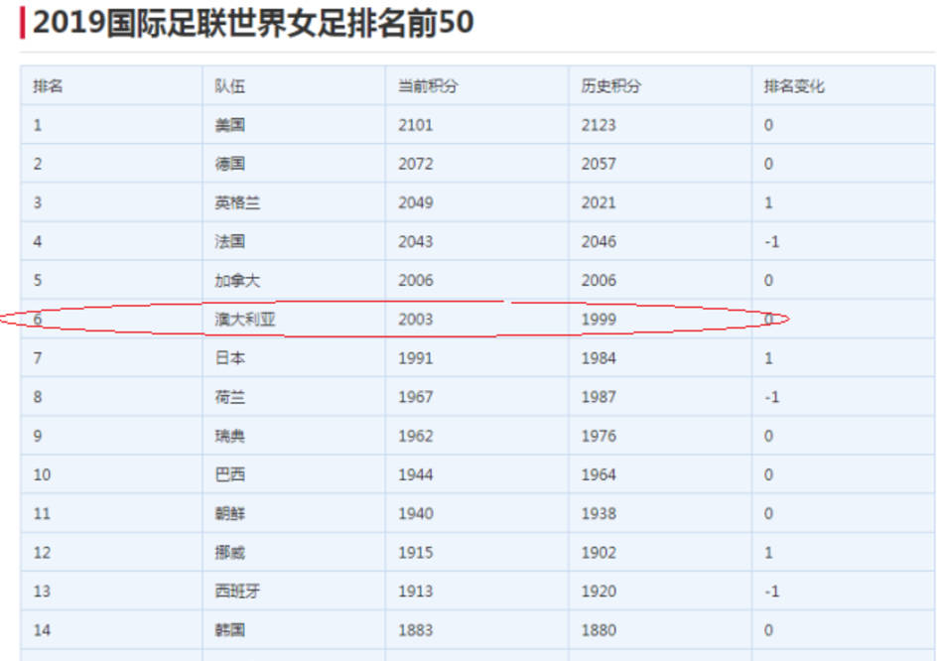
Task: Select 法国's historical points value 2046
Action: pos(599,242)
